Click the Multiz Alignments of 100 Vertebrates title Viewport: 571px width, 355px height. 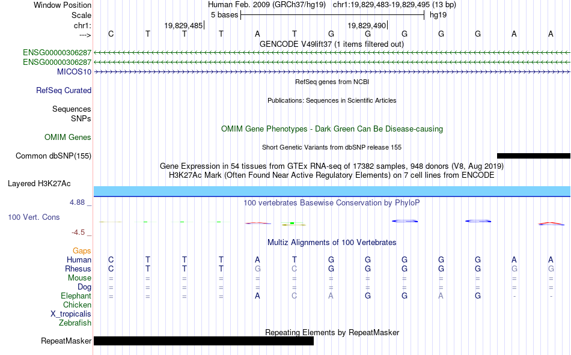tap(332, 243)
